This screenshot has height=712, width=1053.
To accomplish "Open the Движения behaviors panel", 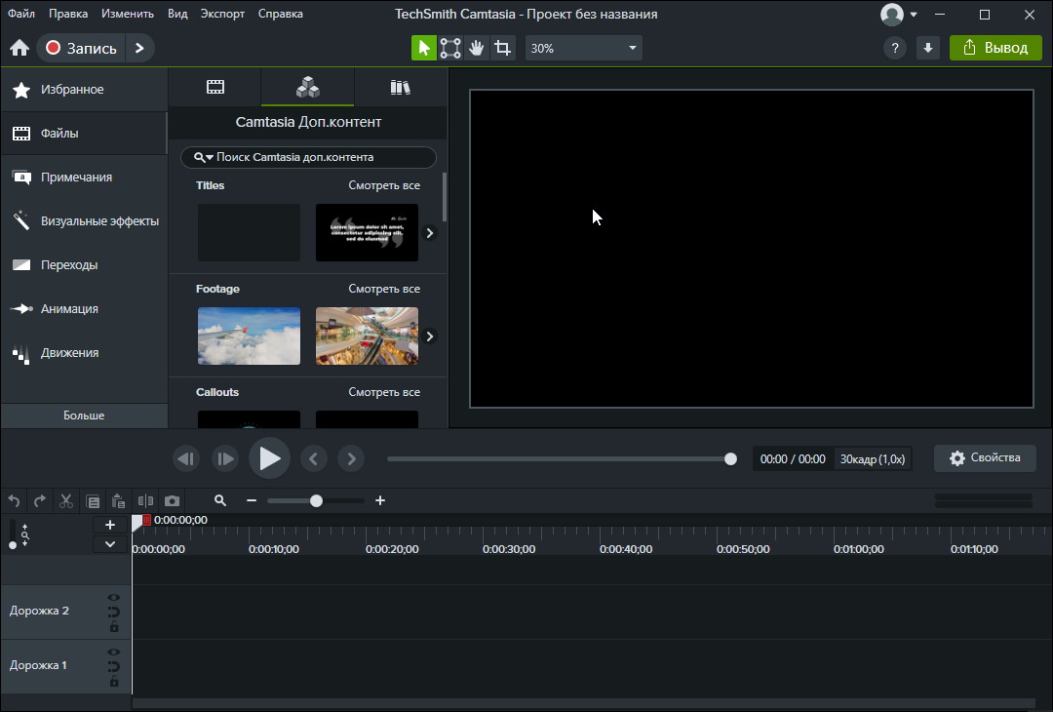I will point(84,353).
